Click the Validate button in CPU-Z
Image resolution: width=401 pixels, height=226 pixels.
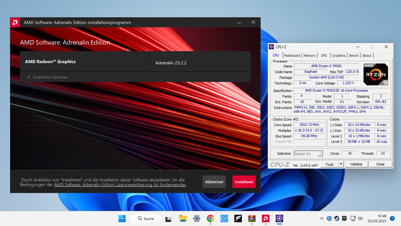point(356,164)
